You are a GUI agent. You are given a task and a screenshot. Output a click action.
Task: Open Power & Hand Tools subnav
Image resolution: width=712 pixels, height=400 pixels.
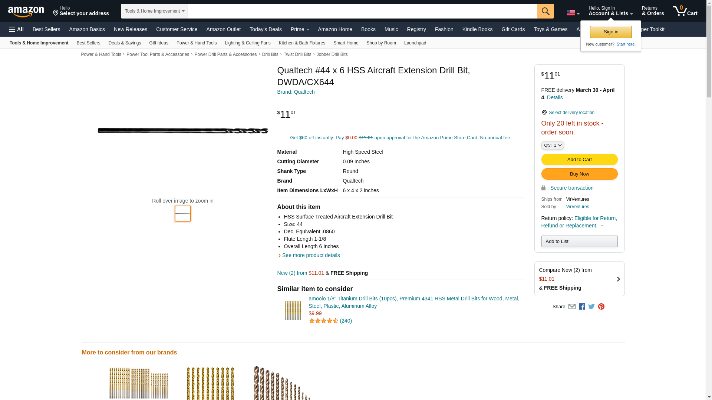(196, 43)
